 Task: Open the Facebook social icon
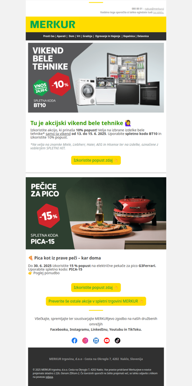coord(74,340)
